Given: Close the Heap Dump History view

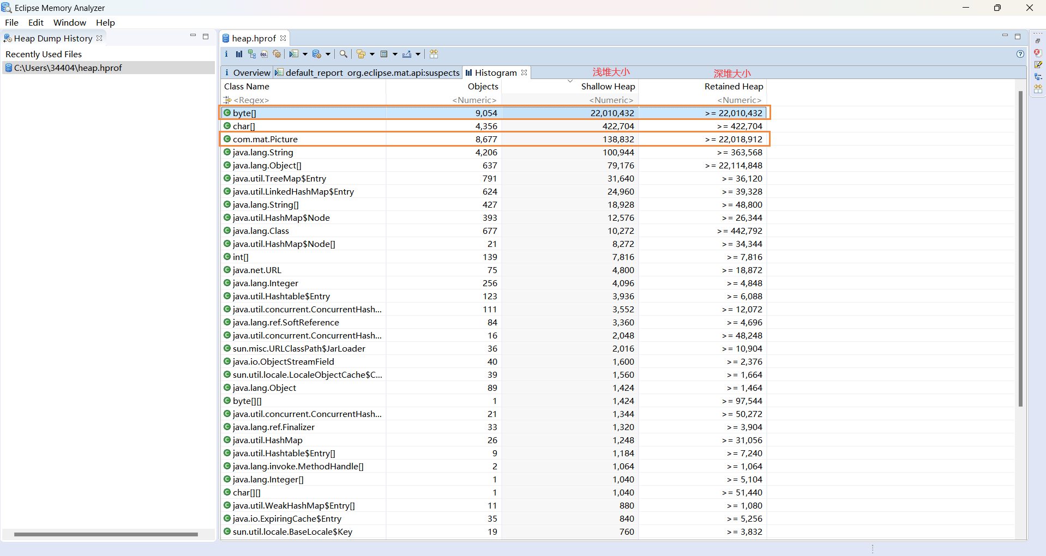Looking at the screenshot, I should click(99, 38).
